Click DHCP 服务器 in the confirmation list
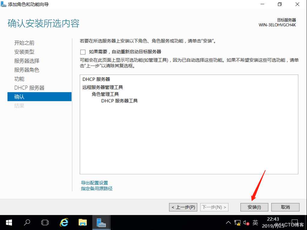Image resolution: width=307 pixels, height=230 pixels. coord(96,79)
